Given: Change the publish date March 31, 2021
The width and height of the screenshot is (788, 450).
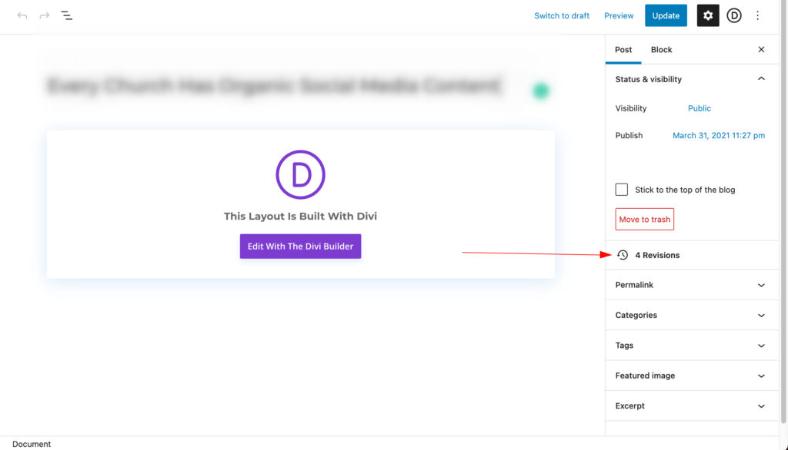Looking at the screenshot, I should pos(719,135).
